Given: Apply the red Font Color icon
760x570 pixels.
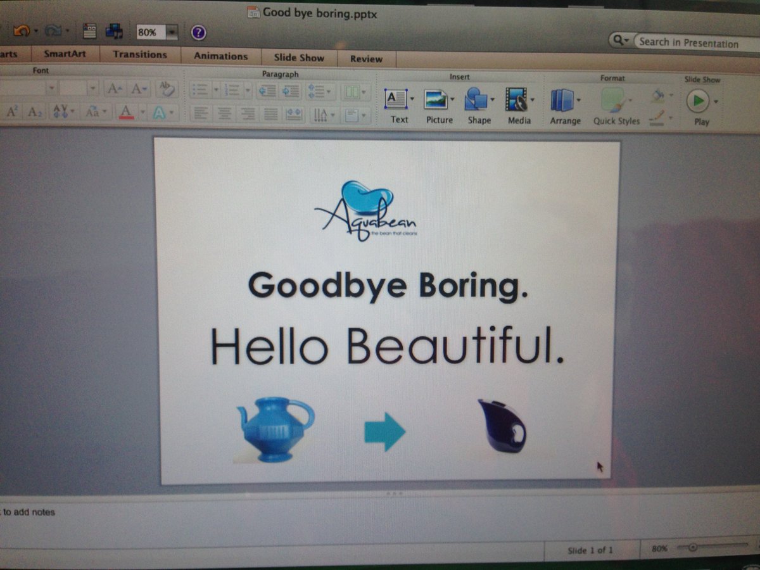Looking at the screenshot, I should click(127, 112).
